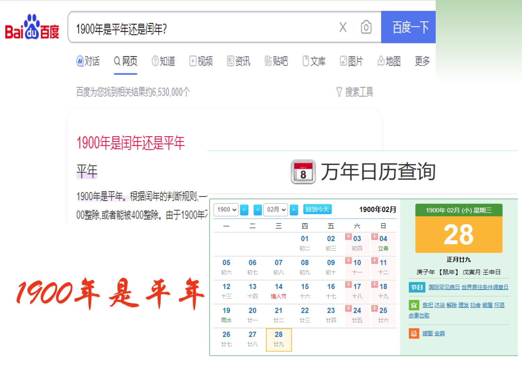Image resolution: width=522 pixels, height=391 pixels.
Task: Open camera image search icon
Action: click(366, 27)
